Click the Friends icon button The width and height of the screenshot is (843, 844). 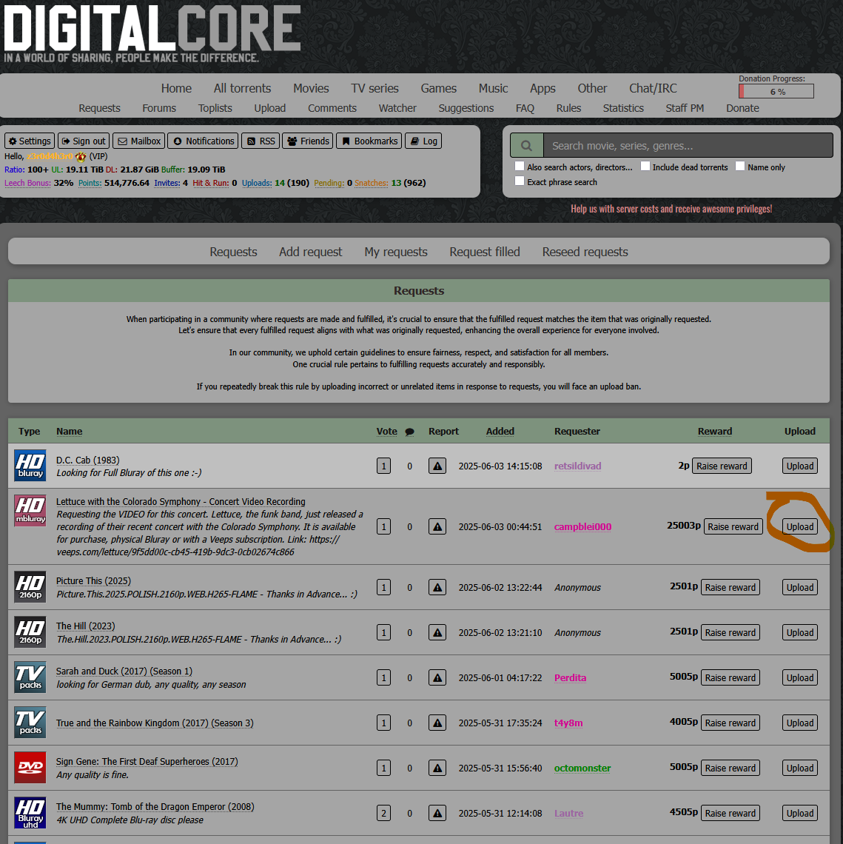click(x=307, y=141)
